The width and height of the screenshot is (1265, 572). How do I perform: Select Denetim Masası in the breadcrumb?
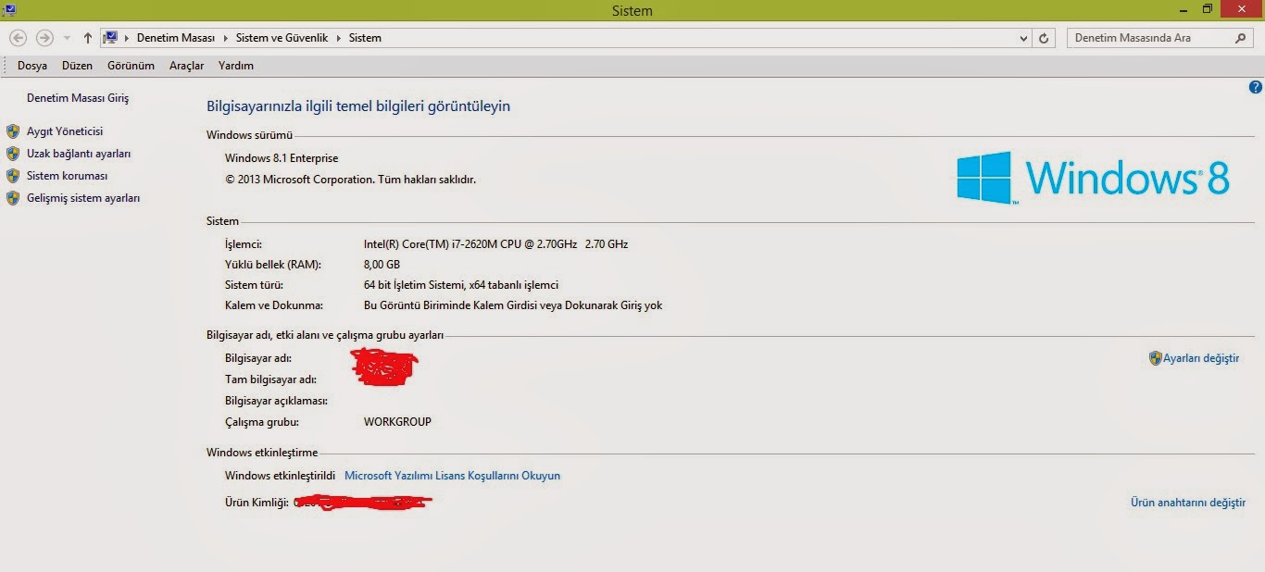coord(176,38)
